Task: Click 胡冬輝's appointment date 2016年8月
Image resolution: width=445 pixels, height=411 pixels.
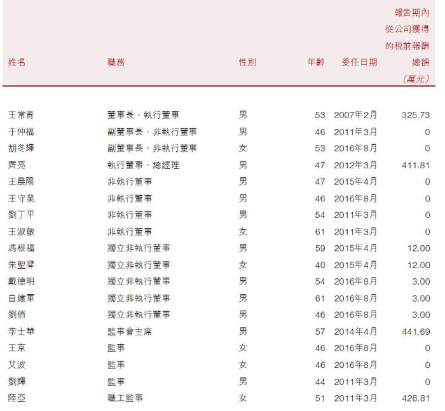Action: [x=355, y=148]
